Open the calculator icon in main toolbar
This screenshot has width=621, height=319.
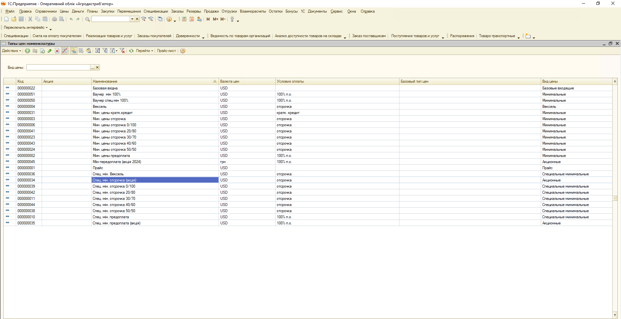[184, 19]
